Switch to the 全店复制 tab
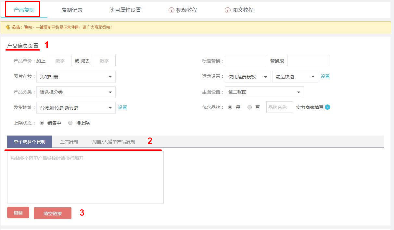Image resolution: width=394 pixels, height=230 pixels. 69,142
